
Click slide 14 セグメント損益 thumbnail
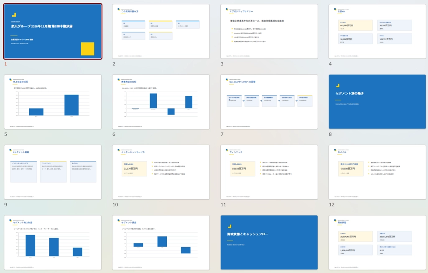click(161, 243)
